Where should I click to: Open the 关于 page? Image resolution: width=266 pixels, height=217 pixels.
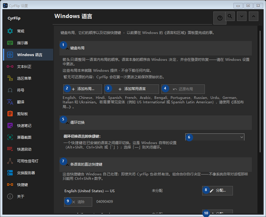pyautogui.click(x=28, y=196)
